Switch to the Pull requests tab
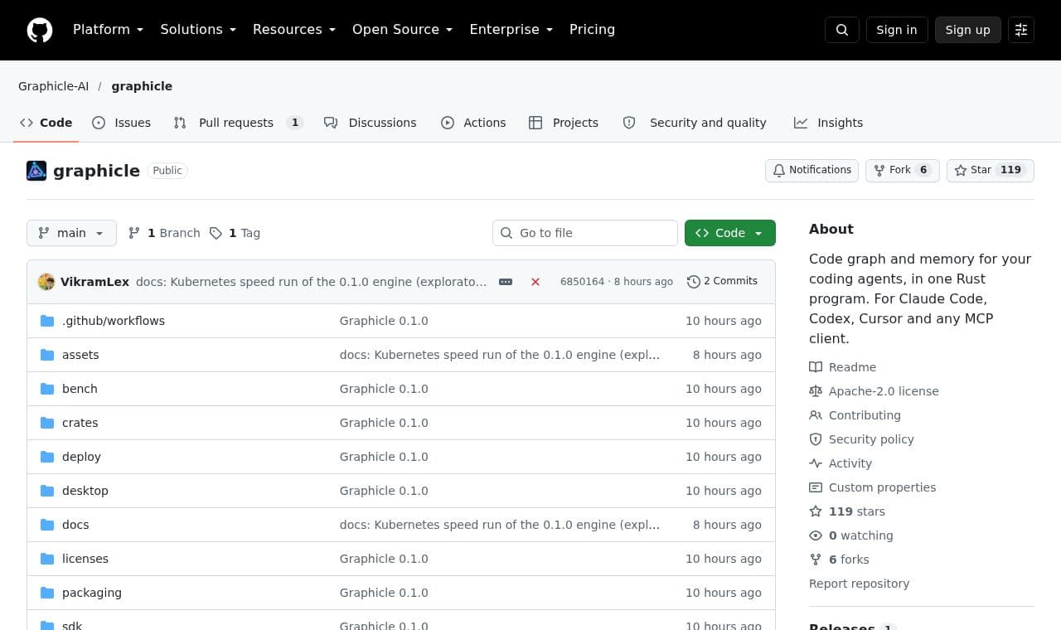The image size is (1061, 630). coord(239,123)
